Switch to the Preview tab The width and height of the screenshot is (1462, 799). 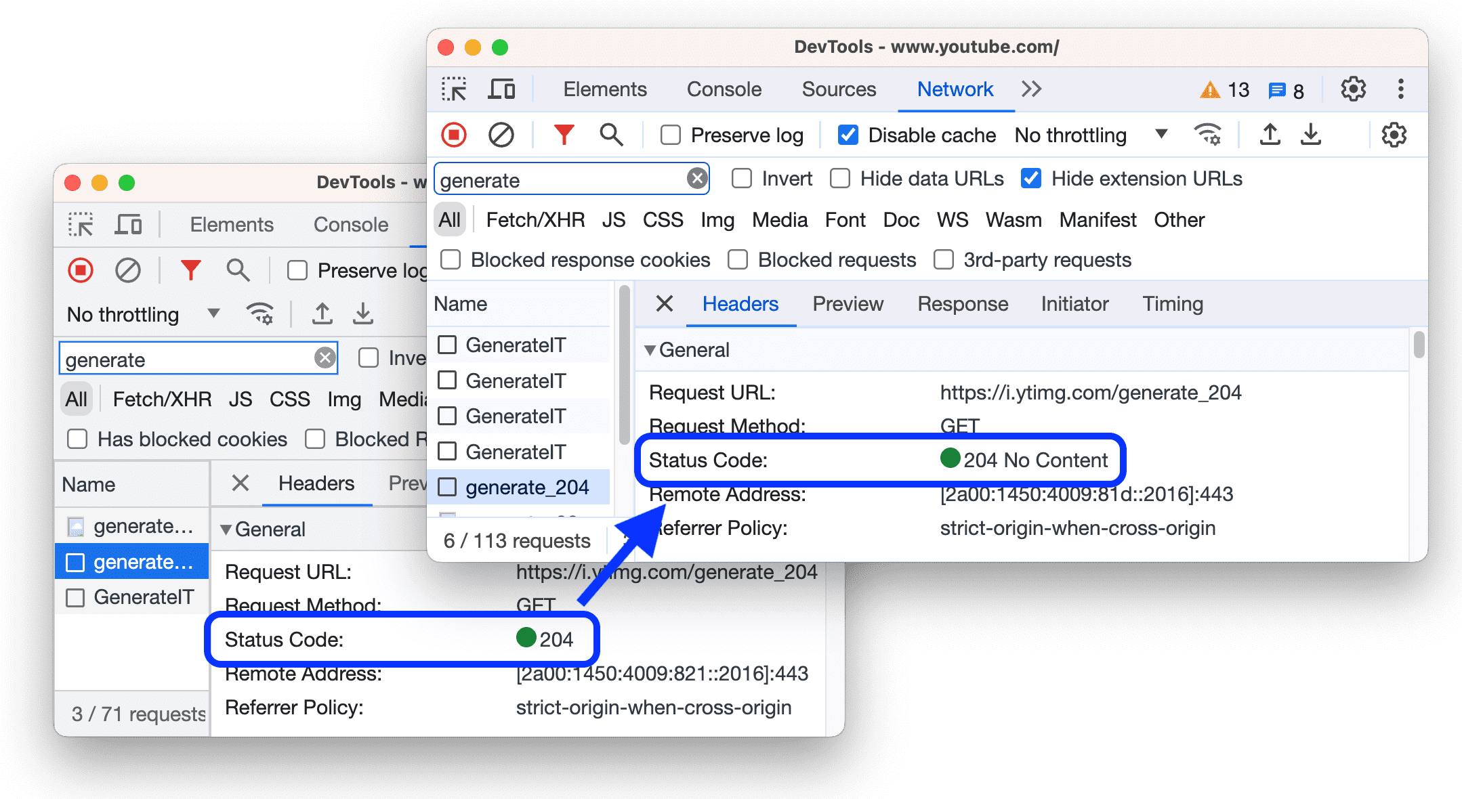[x=848, y=302]
